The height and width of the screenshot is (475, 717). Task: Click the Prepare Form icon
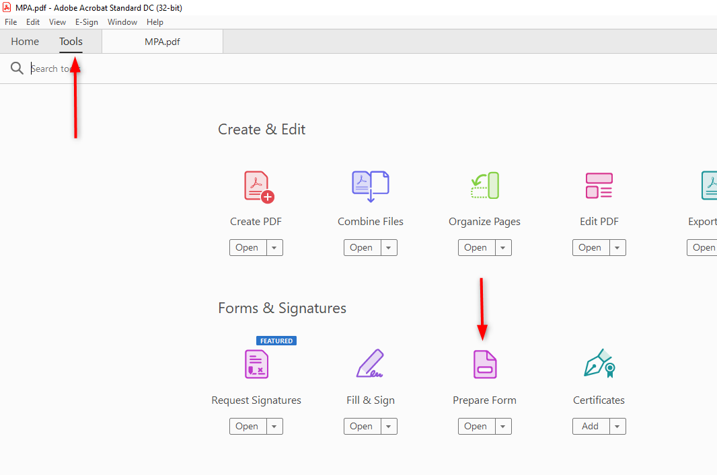tap(485, 364)
